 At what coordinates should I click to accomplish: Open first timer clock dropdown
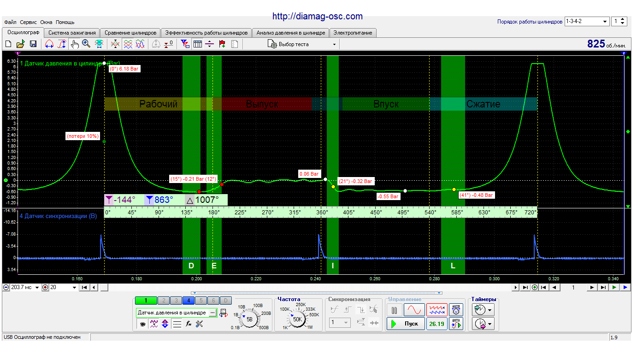click(483, 309)
